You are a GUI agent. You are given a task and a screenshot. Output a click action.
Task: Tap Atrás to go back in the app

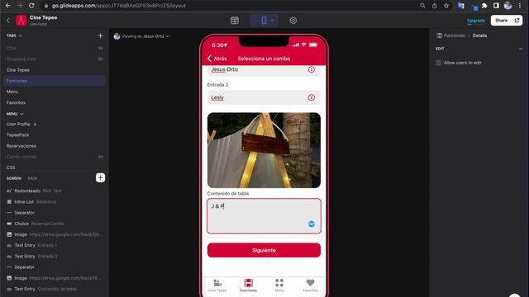click(217, 59)
